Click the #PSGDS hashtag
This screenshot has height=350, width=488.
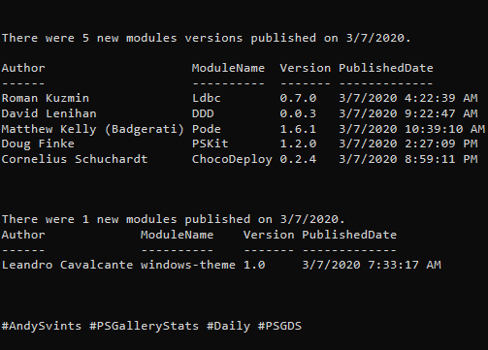(279, 326)
